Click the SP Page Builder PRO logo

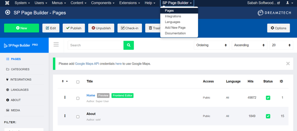(21, 45)
